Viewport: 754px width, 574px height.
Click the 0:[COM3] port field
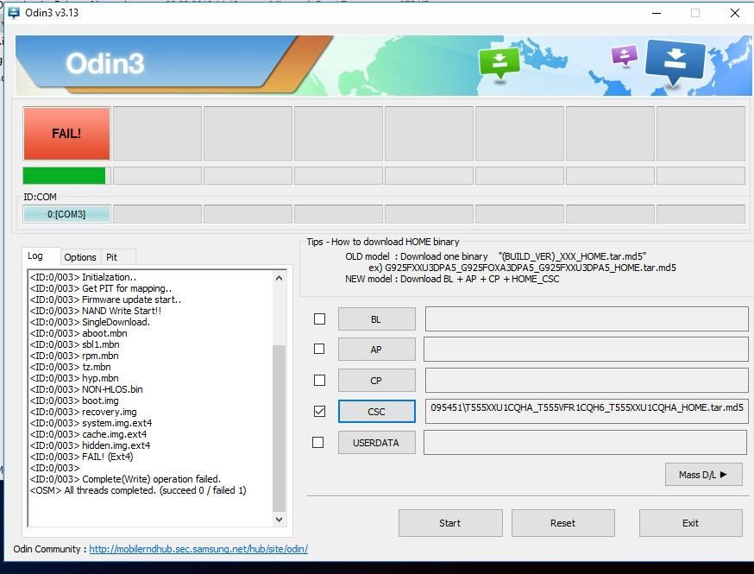(x=66, y=214)
